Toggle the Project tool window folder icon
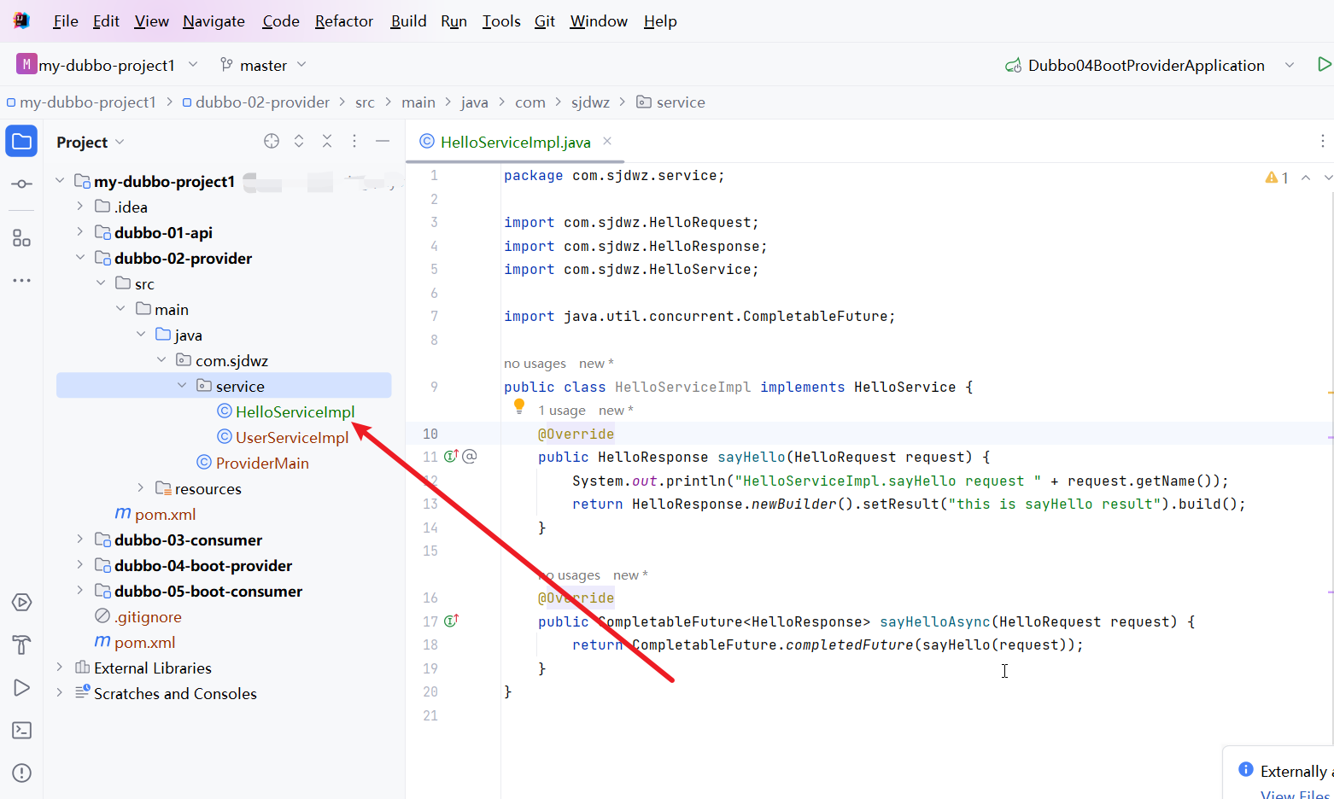 click(x=20, y=141)
